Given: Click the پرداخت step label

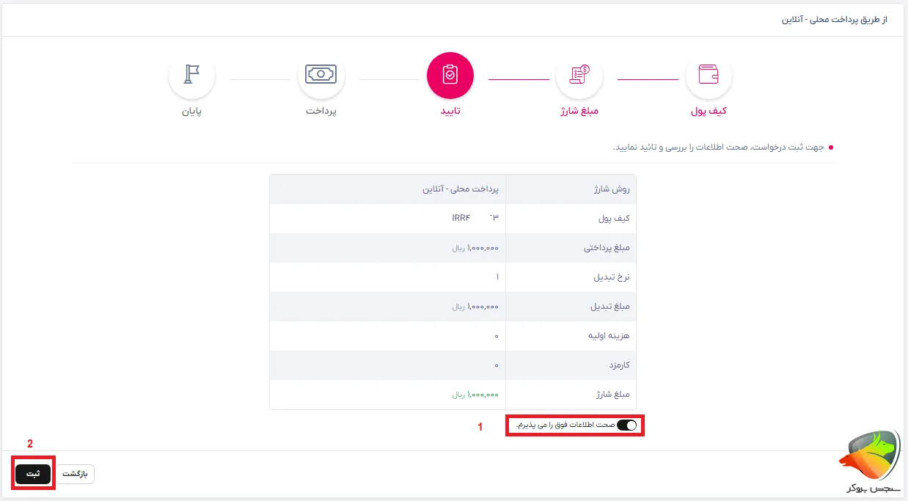Looking at the screenshot, I should [x=321, y=112].
